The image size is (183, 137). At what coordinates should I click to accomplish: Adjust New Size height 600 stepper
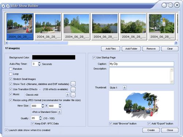(x=60, y=106)
